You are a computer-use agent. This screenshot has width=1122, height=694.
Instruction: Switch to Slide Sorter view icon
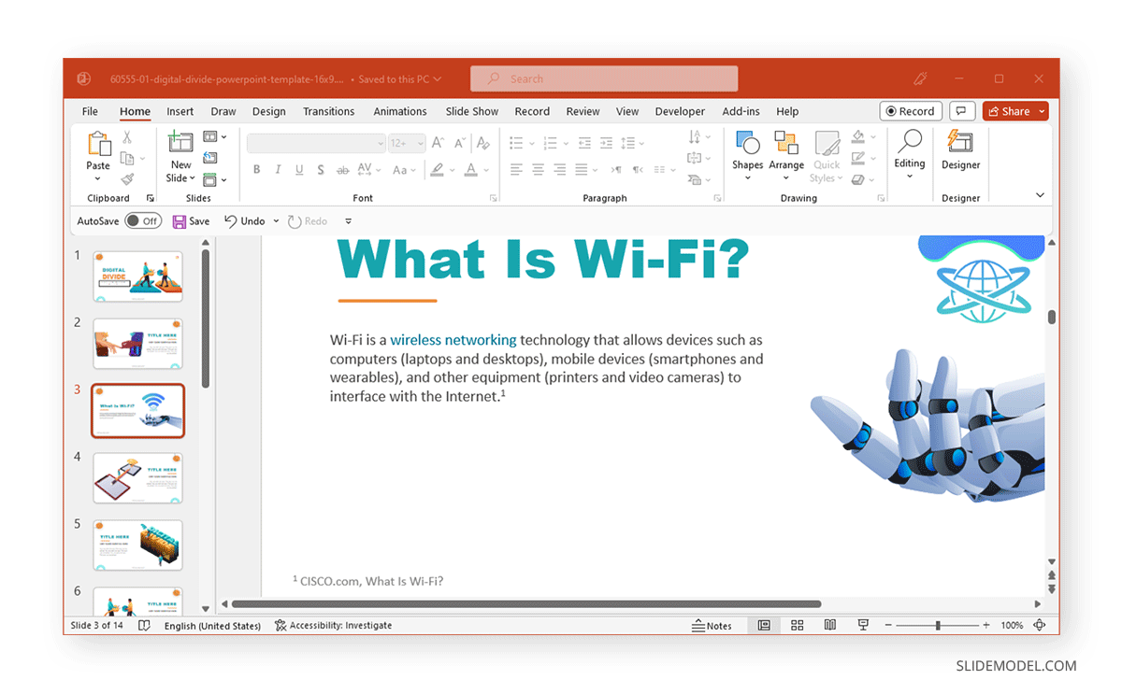coord(797,625)
